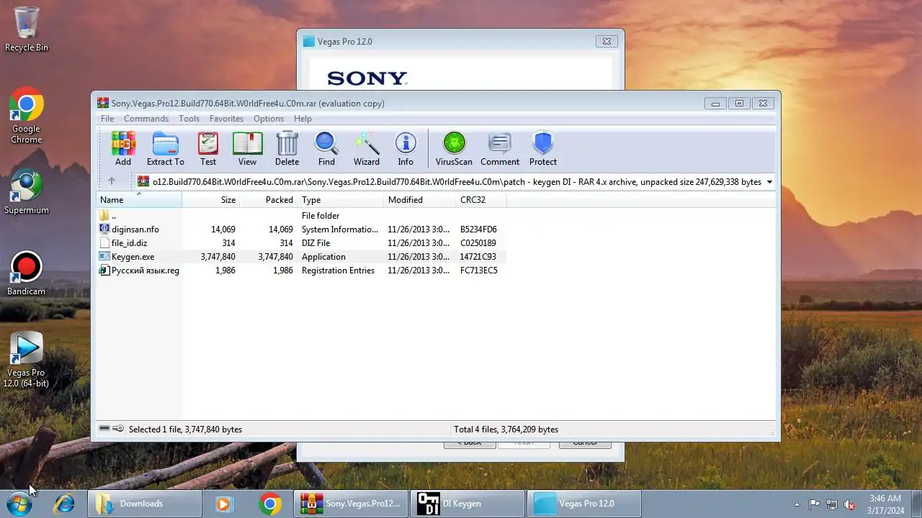Screen dimensions: 922x518
Task: Click the Add toolbar icon in WinRAR
Action: (123, 149)
